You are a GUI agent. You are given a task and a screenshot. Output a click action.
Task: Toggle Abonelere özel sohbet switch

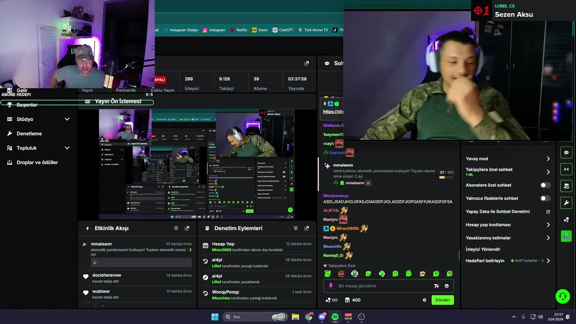(545, 185)
